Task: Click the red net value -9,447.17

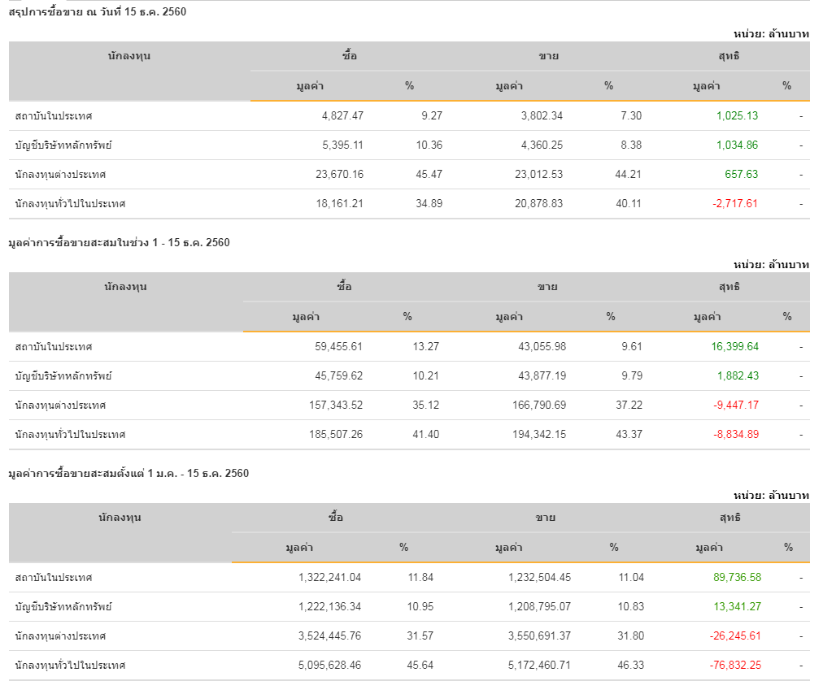Action: click(x=736, y=405)
